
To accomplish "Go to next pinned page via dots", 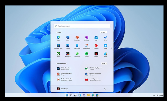I will click(111, 47).
